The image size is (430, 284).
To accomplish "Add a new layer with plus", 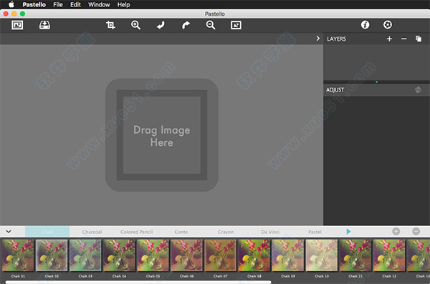I will point(389,39).
